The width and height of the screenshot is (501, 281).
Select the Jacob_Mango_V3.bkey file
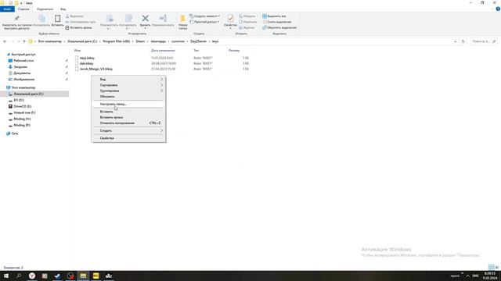pyautogui.click(x=96, y=69)
